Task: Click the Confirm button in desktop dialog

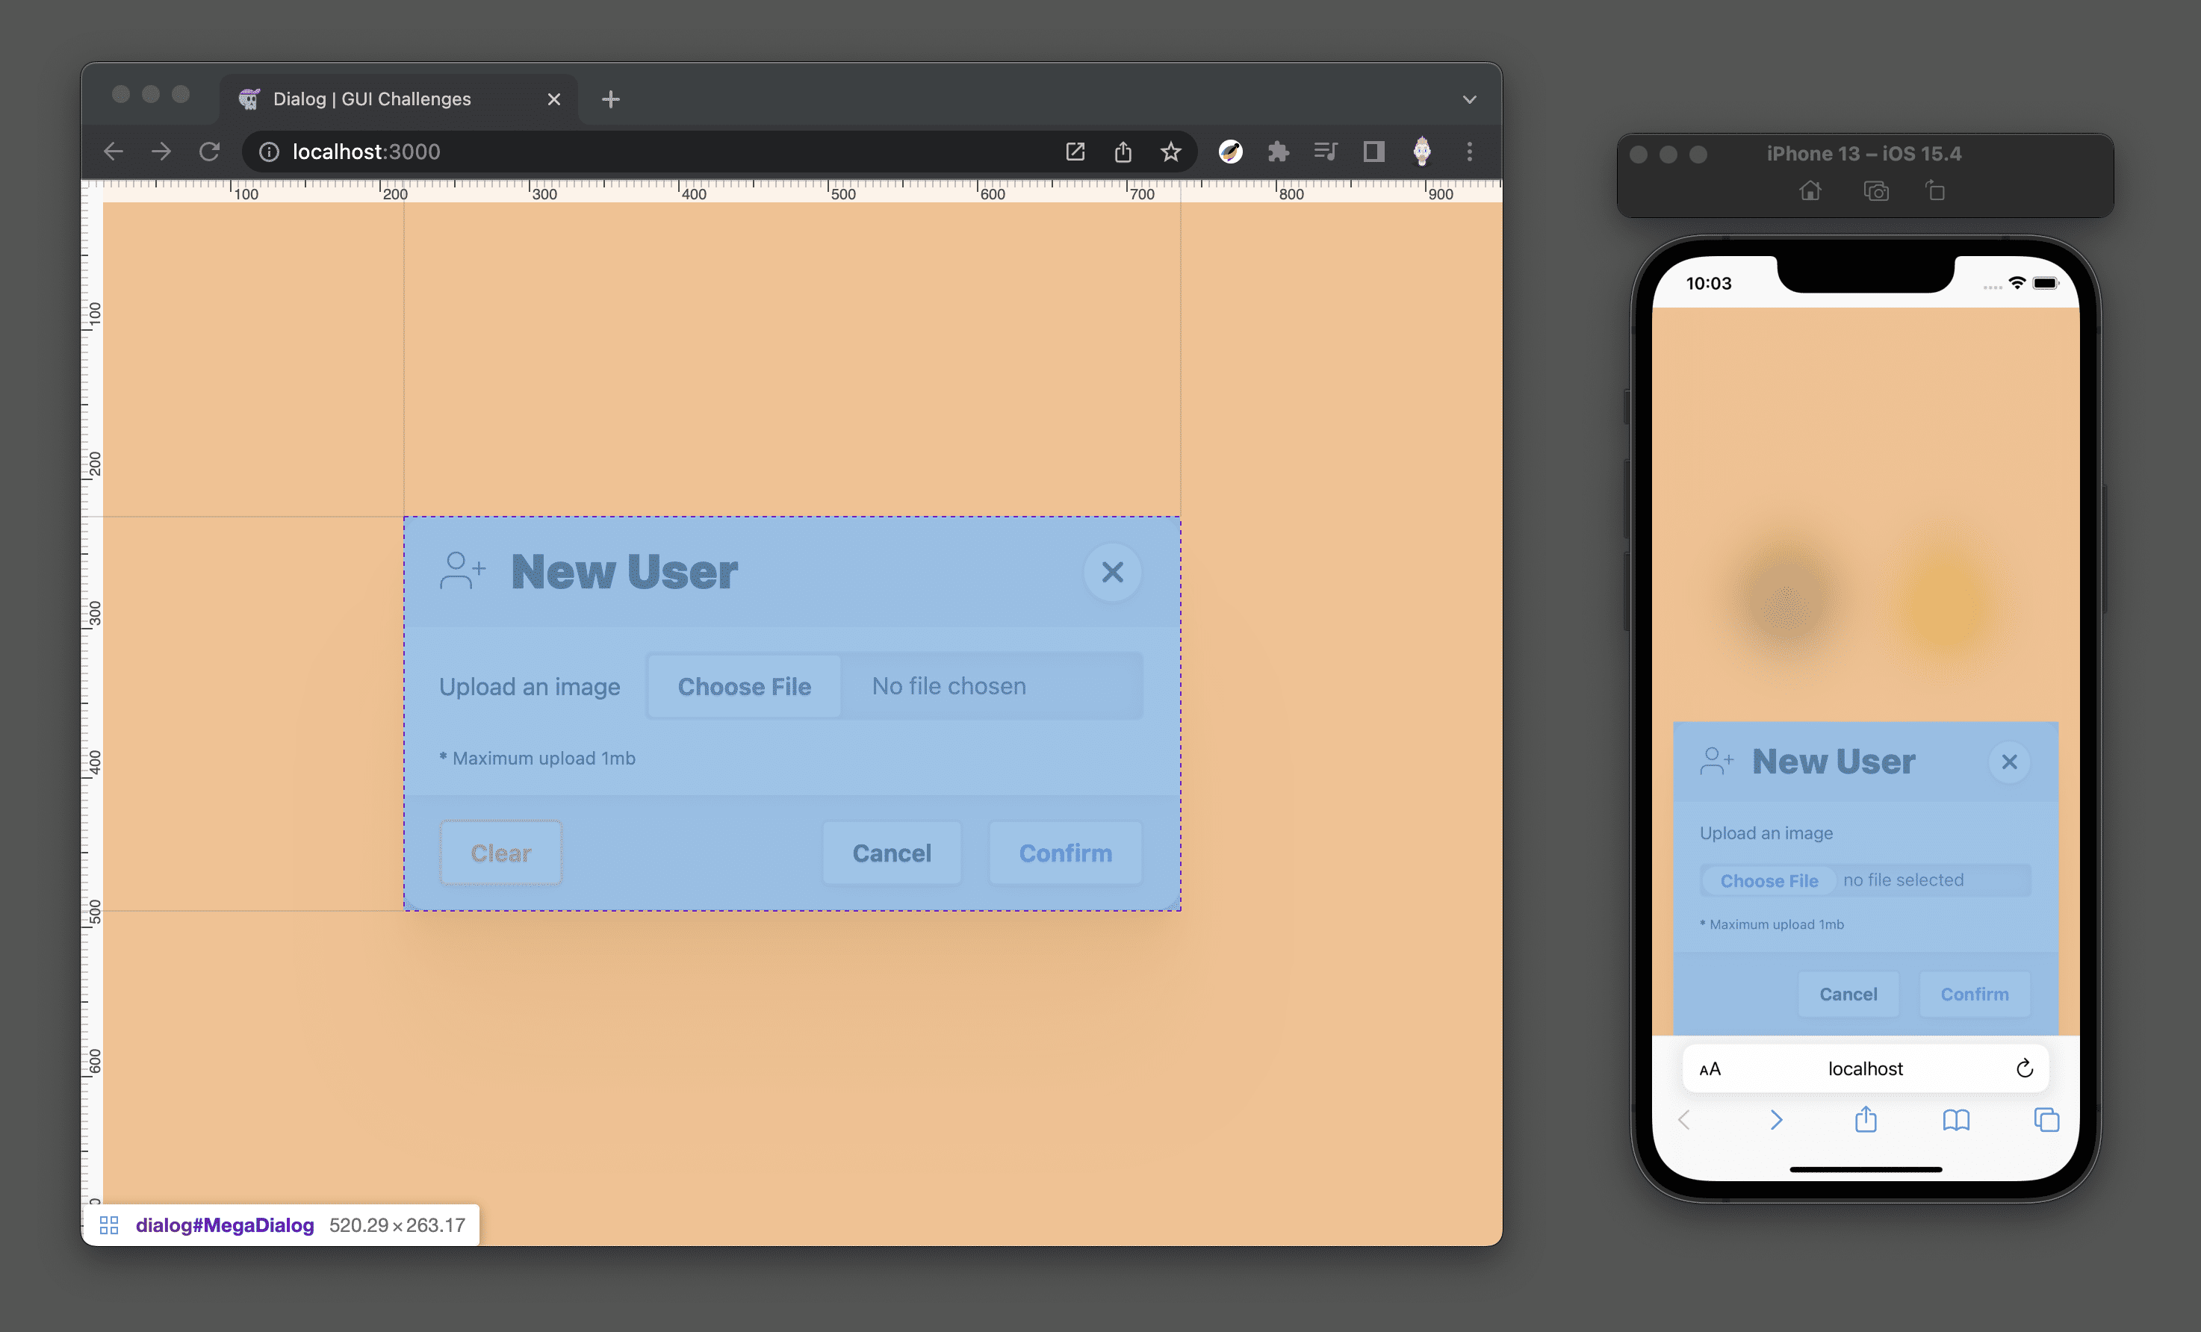Action: [x=1066, y=851]
